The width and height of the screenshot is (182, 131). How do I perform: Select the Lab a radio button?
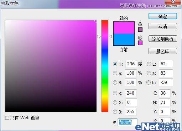[149, 73]
